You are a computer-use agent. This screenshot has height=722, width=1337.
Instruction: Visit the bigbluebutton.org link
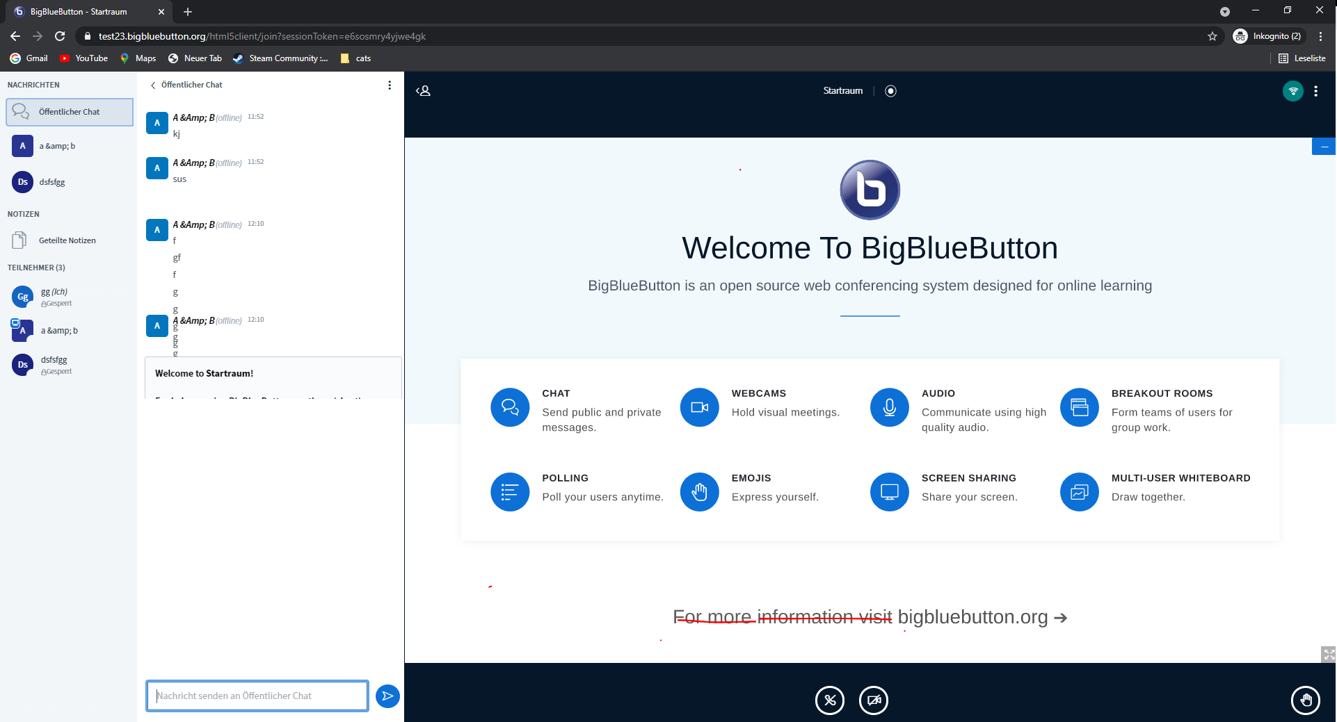(x=972, y=617)
